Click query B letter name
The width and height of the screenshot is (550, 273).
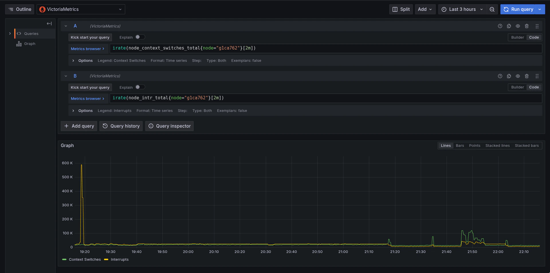tap(75, 76)
